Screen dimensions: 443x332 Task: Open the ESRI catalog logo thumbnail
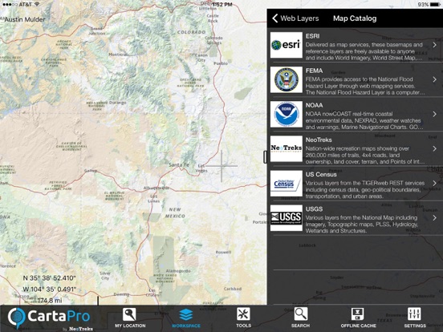287,45
